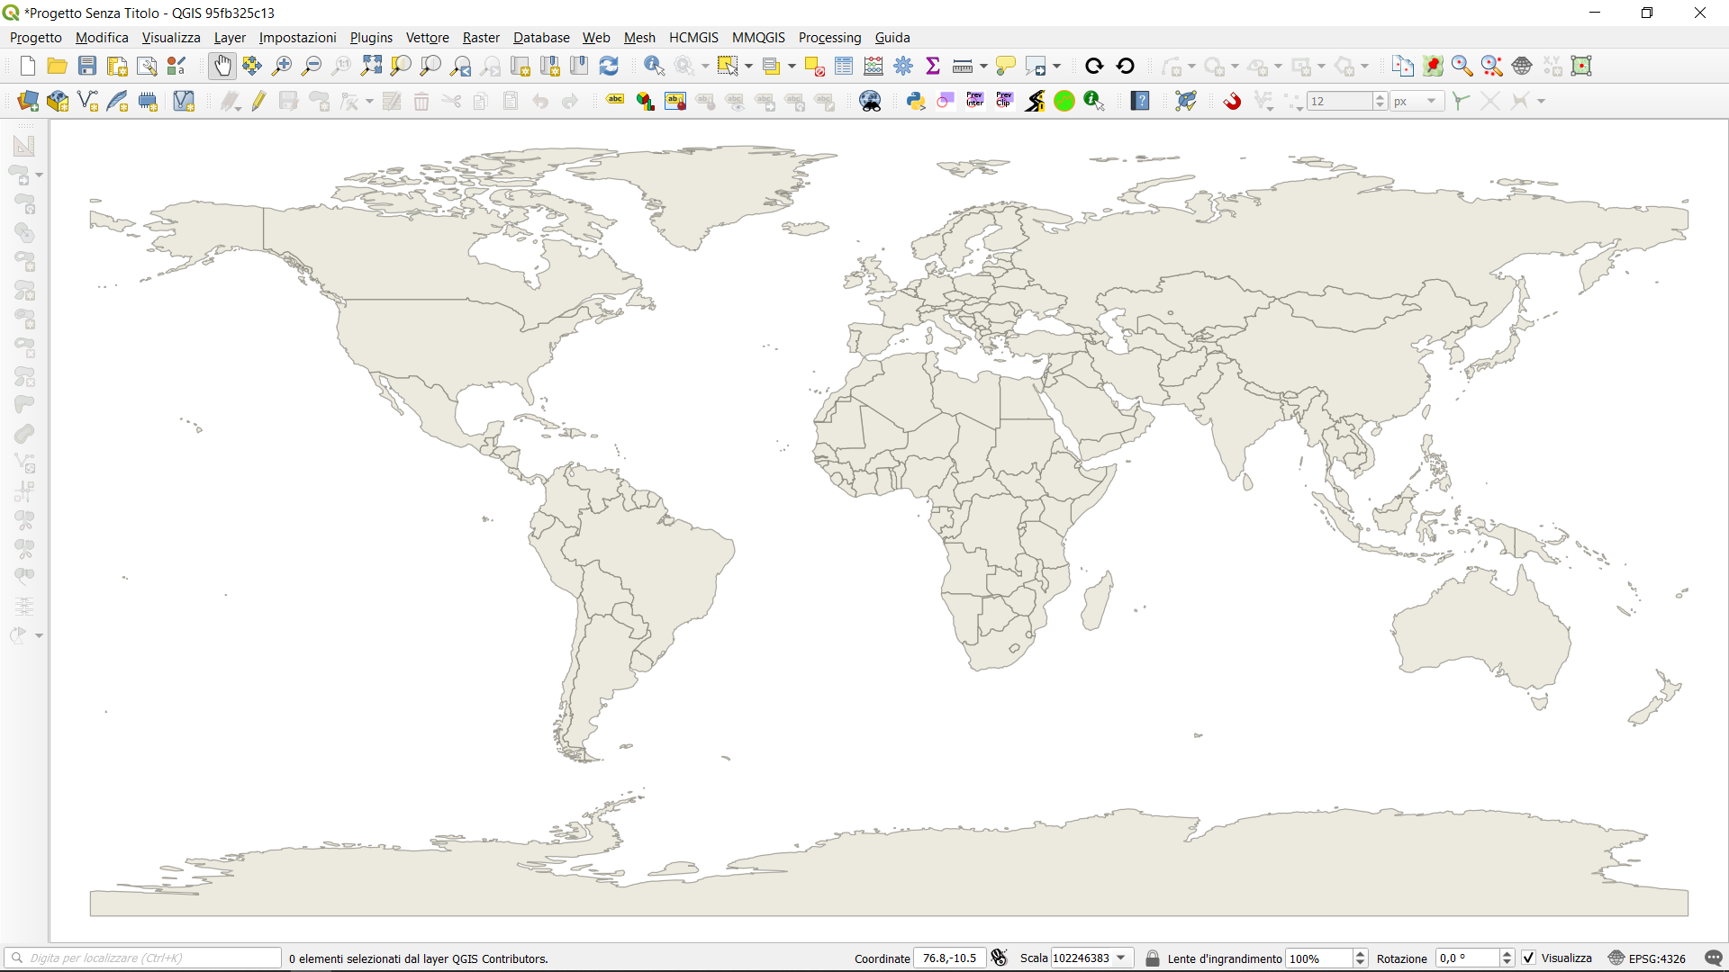Activate the Pan Map hand tool
This screenshot has height=972, width=1729.
(x=222, y=66)
